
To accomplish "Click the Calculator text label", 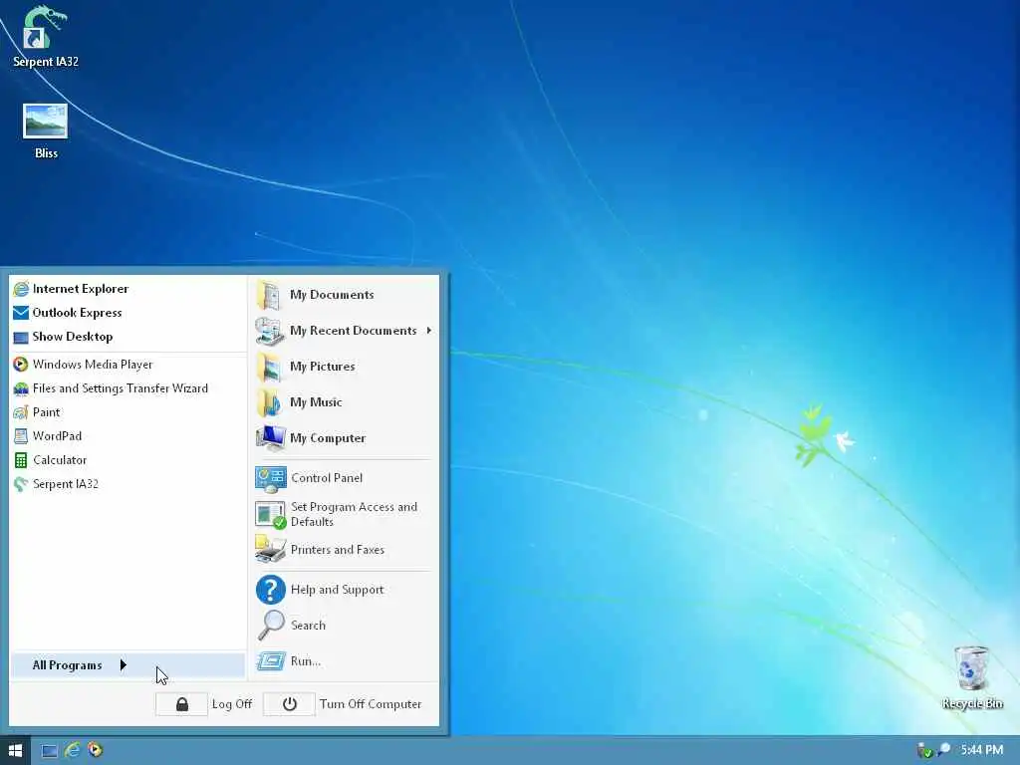I will click(x=60, y=460).
